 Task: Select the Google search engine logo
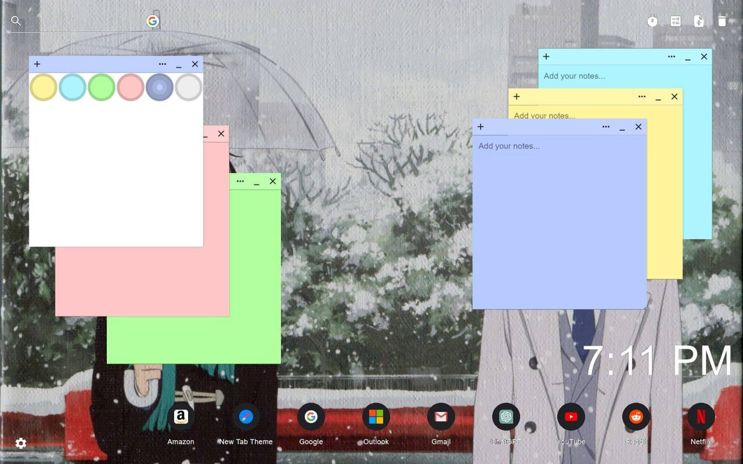tap(153, 21)
